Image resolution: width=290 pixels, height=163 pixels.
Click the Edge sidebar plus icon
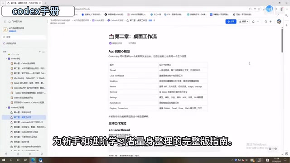286,25
